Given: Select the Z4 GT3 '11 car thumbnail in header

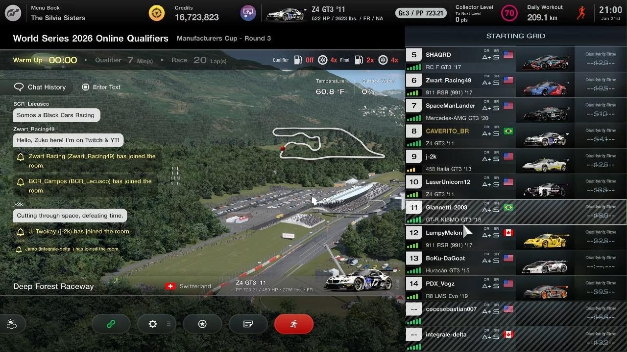Looking at the screenshot, I should click(285, 14).
